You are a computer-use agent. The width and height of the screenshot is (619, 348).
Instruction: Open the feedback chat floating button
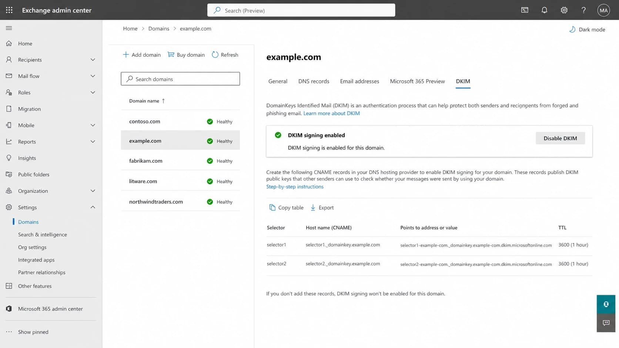point(606,323)
